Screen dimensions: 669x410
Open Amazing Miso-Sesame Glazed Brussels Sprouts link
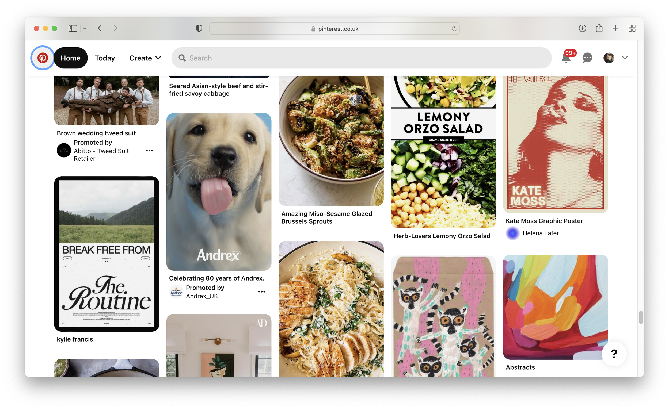pyautogui.click(x=326, y=217)
